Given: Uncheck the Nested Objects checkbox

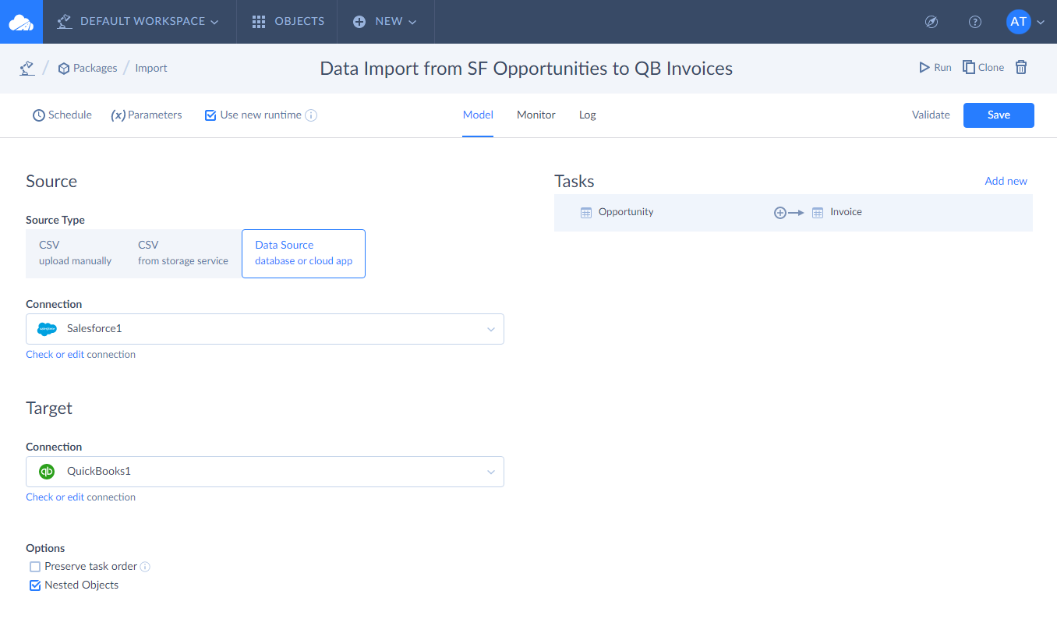Looking at the screenshot, I should click(35, 585).
